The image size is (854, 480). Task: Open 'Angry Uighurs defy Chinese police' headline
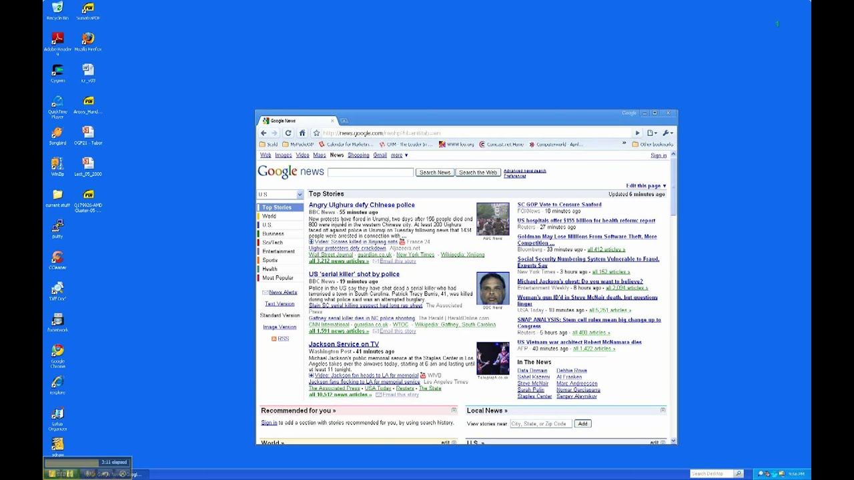coord(362,205)
